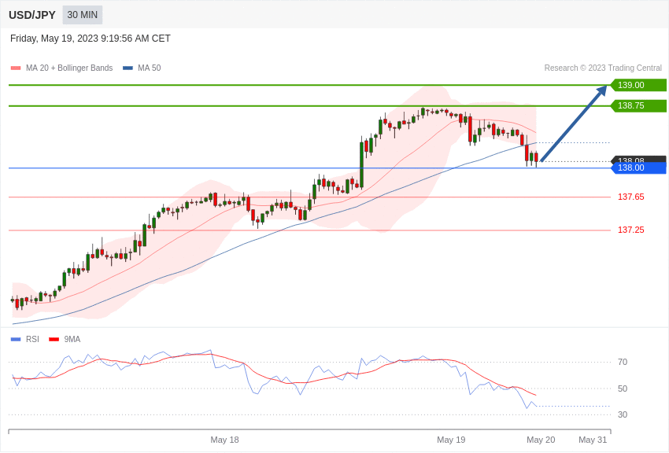The height and width of the screenshot is (453, 669).
Task: Click the 137.25 support level label
Action: point(630,230)
